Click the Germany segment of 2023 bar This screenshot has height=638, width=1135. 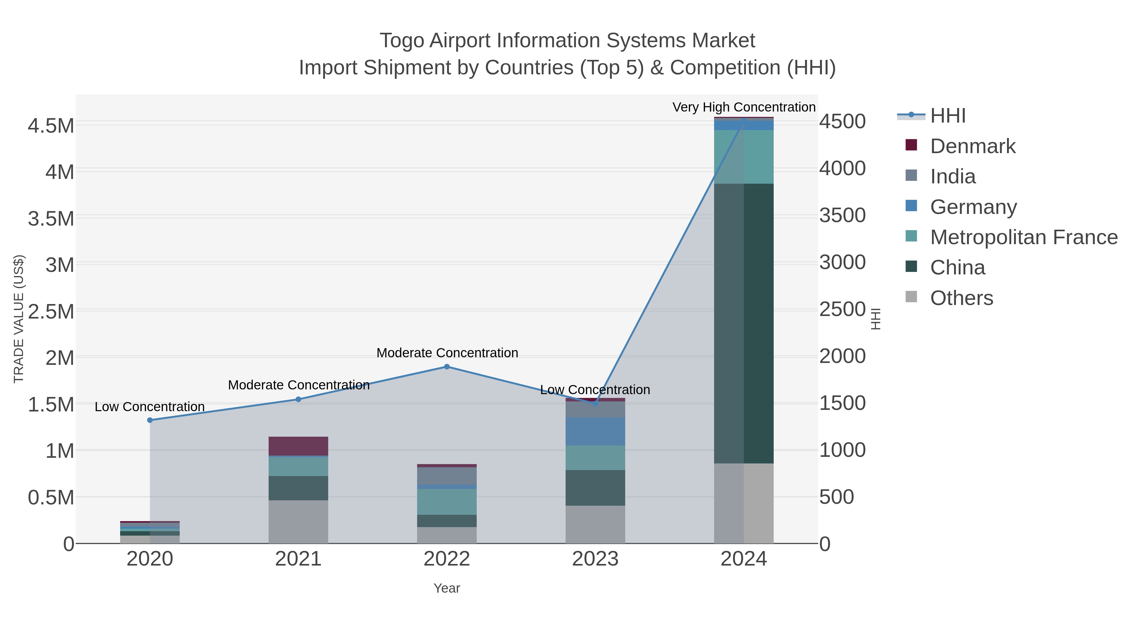click(x=595, y=432)
